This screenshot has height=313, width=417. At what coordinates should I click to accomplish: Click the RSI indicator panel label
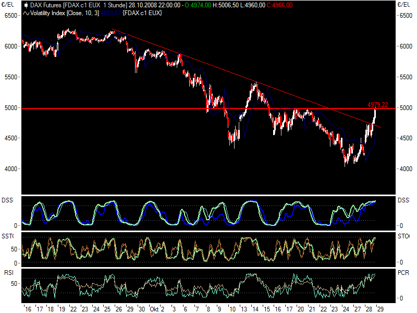click(9, 272)
